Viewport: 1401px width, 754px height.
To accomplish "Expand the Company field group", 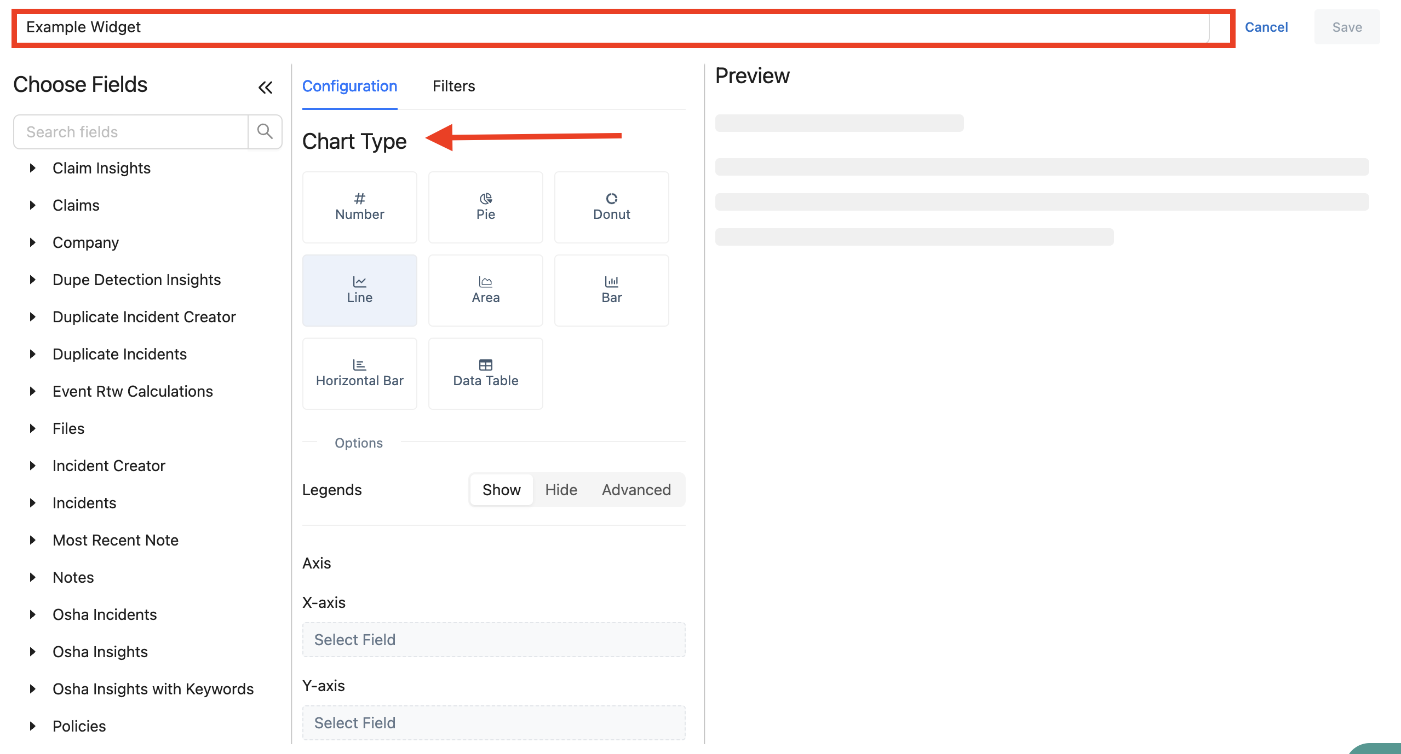I will coord(32,242).
